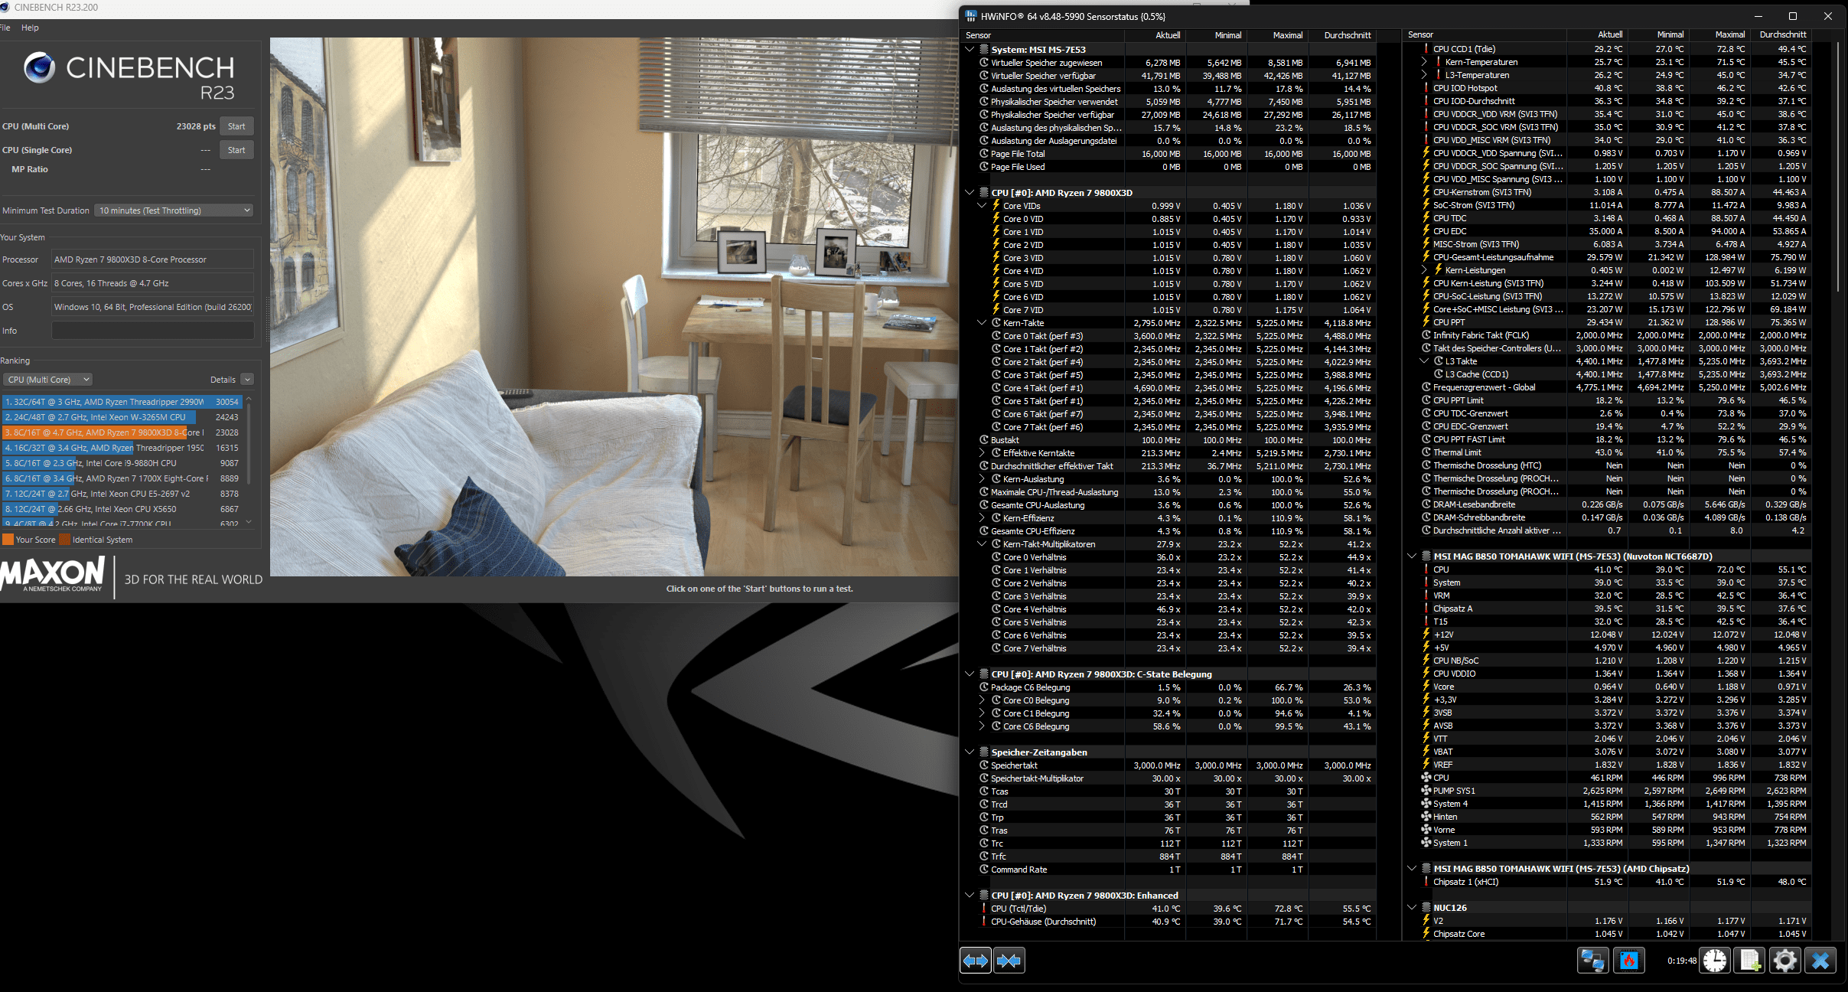Image resolution: width=1848 pixels, height=992 pixels.
Task: Click the Identical System legend swatch
Action: click(x=65, y=540)
